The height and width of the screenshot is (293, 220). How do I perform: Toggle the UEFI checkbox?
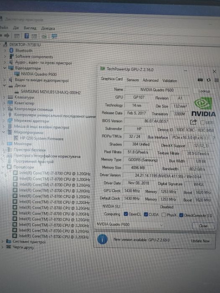click(x=202, y=123)
